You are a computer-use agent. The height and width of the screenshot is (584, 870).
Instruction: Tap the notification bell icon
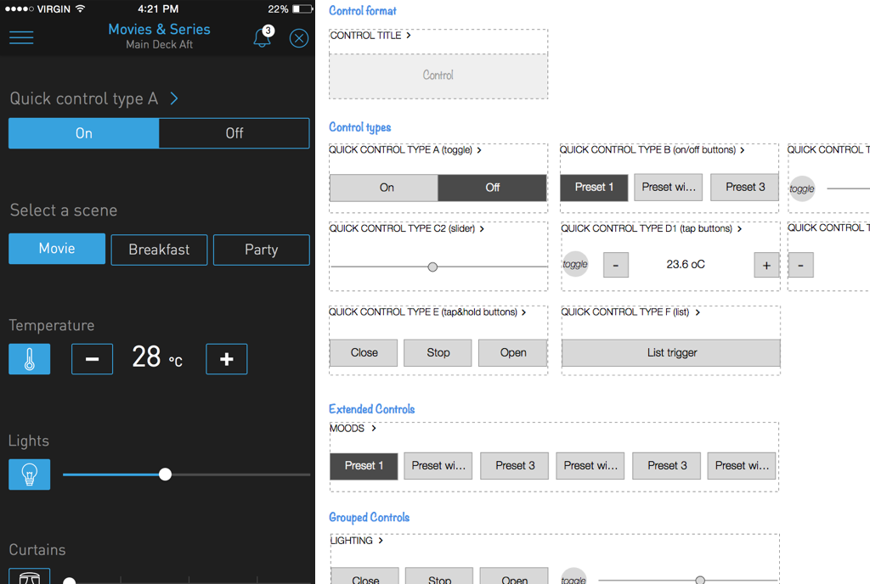click(263, 38)
